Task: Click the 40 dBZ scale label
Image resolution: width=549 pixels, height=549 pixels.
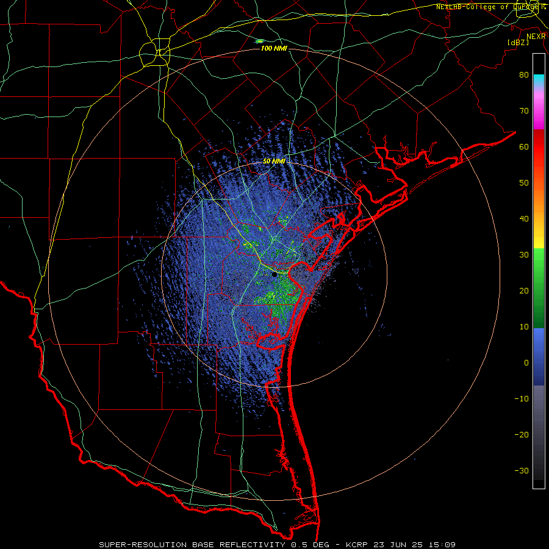Action: [524, 219]
